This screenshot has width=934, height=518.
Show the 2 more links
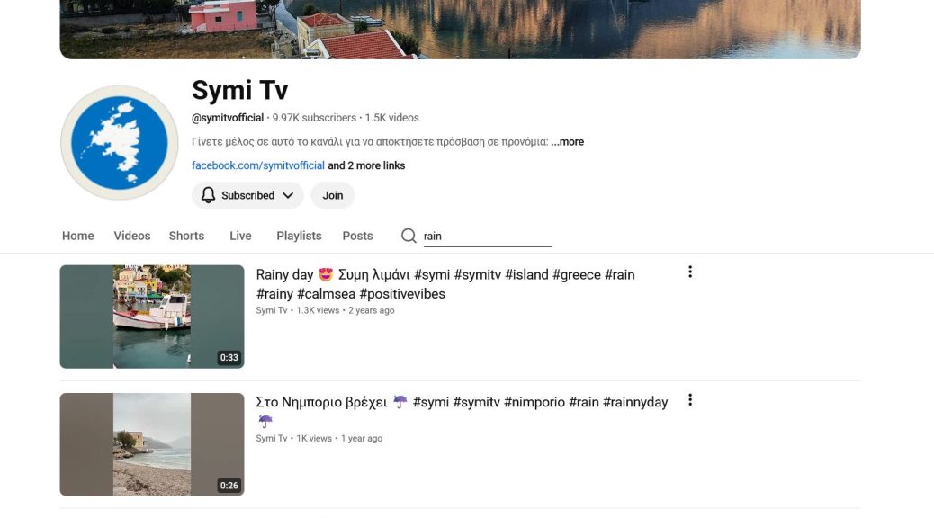tap(366, 165)
